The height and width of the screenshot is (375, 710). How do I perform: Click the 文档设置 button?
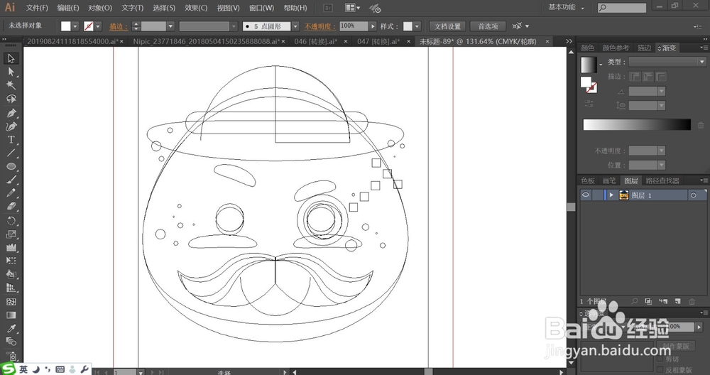point(447,26)
